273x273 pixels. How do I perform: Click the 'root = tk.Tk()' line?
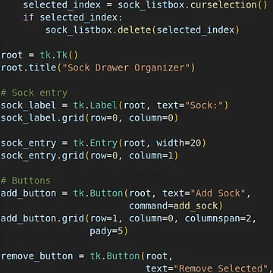(x=39, y=55)
